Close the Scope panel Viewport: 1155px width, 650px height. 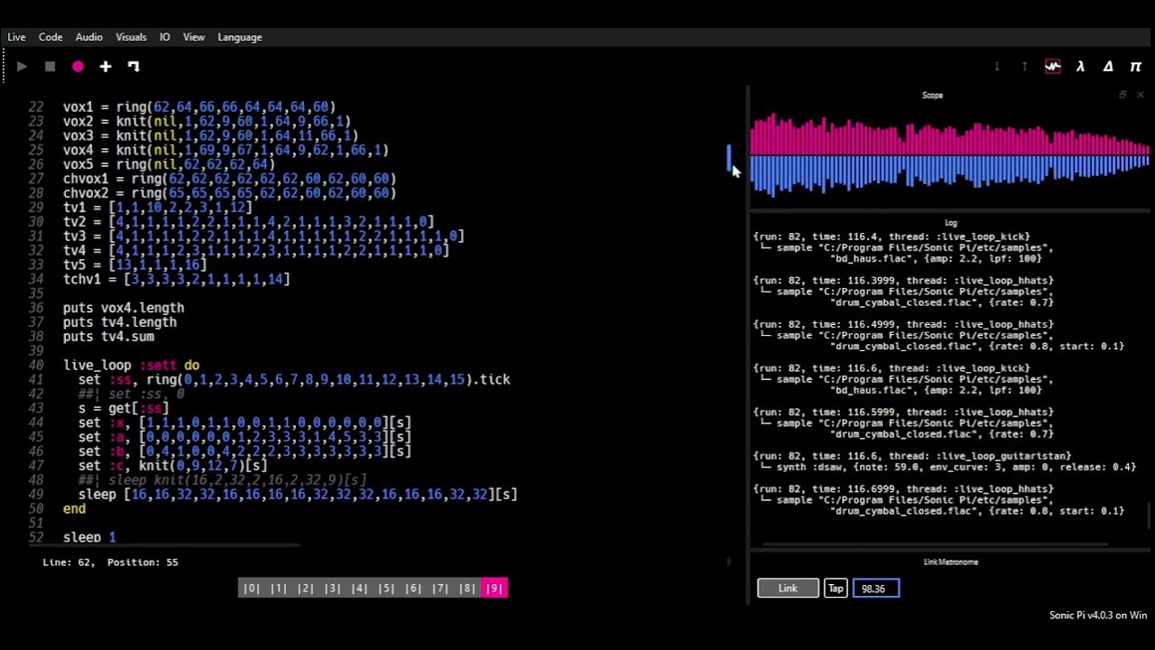coord(1140,95)
